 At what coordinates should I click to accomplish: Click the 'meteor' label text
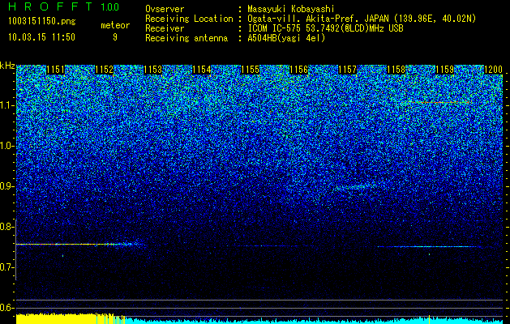click(115, 25)
